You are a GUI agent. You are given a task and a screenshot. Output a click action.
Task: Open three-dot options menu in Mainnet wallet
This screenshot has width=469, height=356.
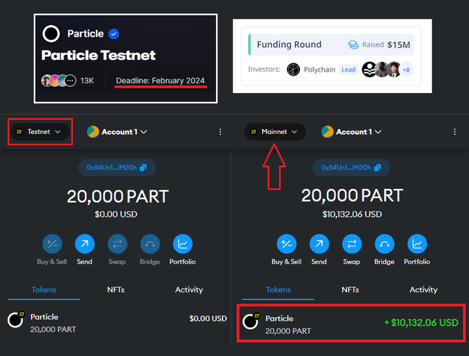pos(455,132)
